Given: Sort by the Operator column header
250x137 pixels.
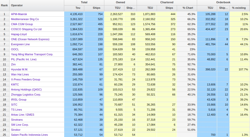Looking at the screenshot, I should pyautogui.click(x=37, y=6).
